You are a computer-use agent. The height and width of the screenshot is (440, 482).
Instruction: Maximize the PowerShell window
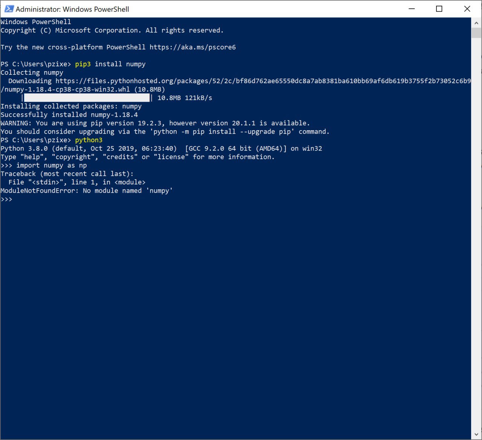pyautogui.click(x=439, y=9)
